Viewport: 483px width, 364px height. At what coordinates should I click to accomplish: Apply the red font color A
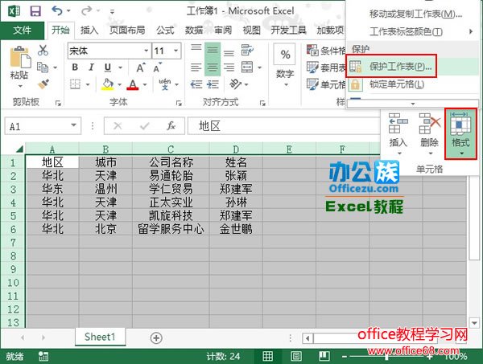pyautogui.click(x=133, y=84)
